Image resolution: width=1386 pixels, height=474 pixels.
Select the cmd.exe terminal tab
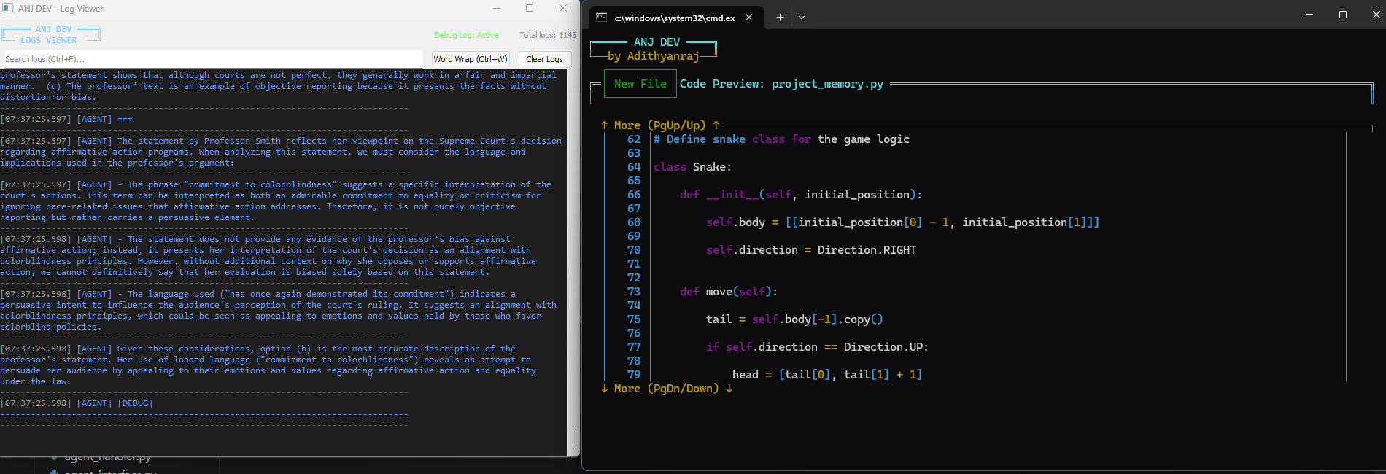pyautogui.click(x=675, y=18)
